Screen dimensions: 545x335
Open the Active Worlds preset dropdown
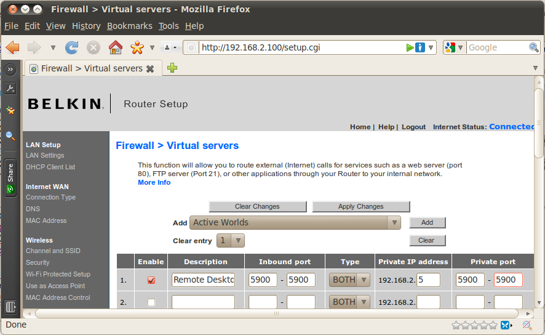[295, 223]
